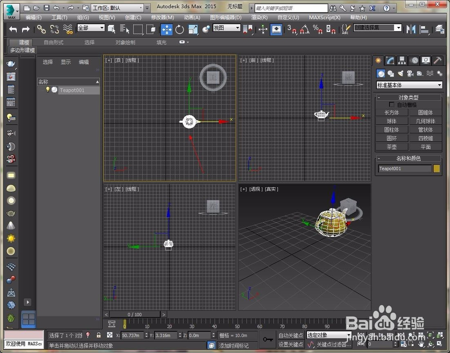
Task: Click the Set Key (key) icon
Action: pos(268,339)
